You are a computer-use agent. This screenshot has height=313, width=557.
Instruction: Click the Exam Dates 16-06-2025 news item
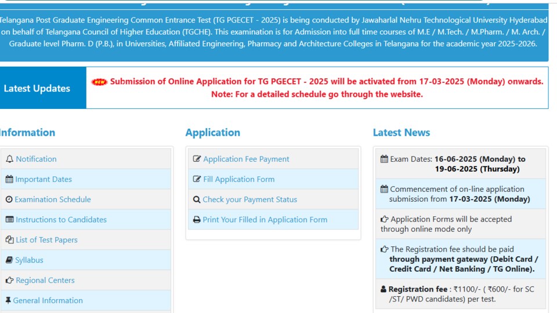click(x=460, y=163)
